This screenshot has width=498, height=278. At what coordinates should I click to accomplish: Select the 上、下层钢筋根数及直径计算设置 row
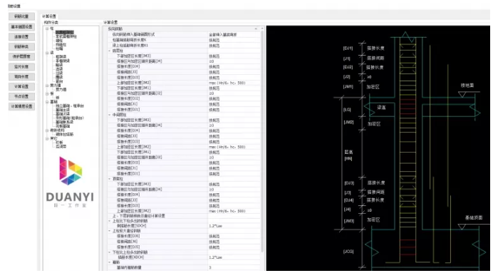[x=184, y=216]
